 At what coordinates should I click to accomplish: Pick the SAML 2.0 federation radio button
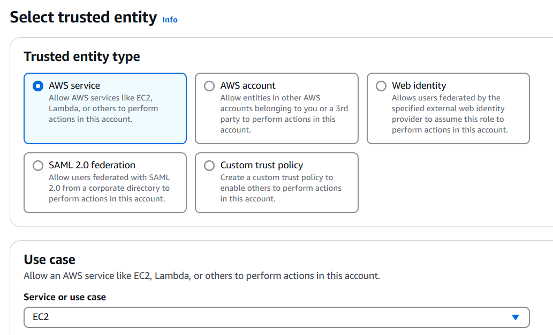click(x=38, y=166)
